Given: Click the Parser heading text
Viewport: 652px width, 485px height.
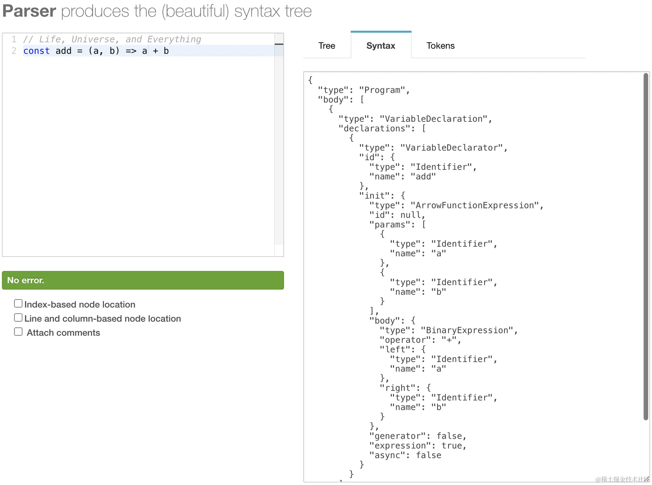Looking at the screenshot, I should coord(29,11).
